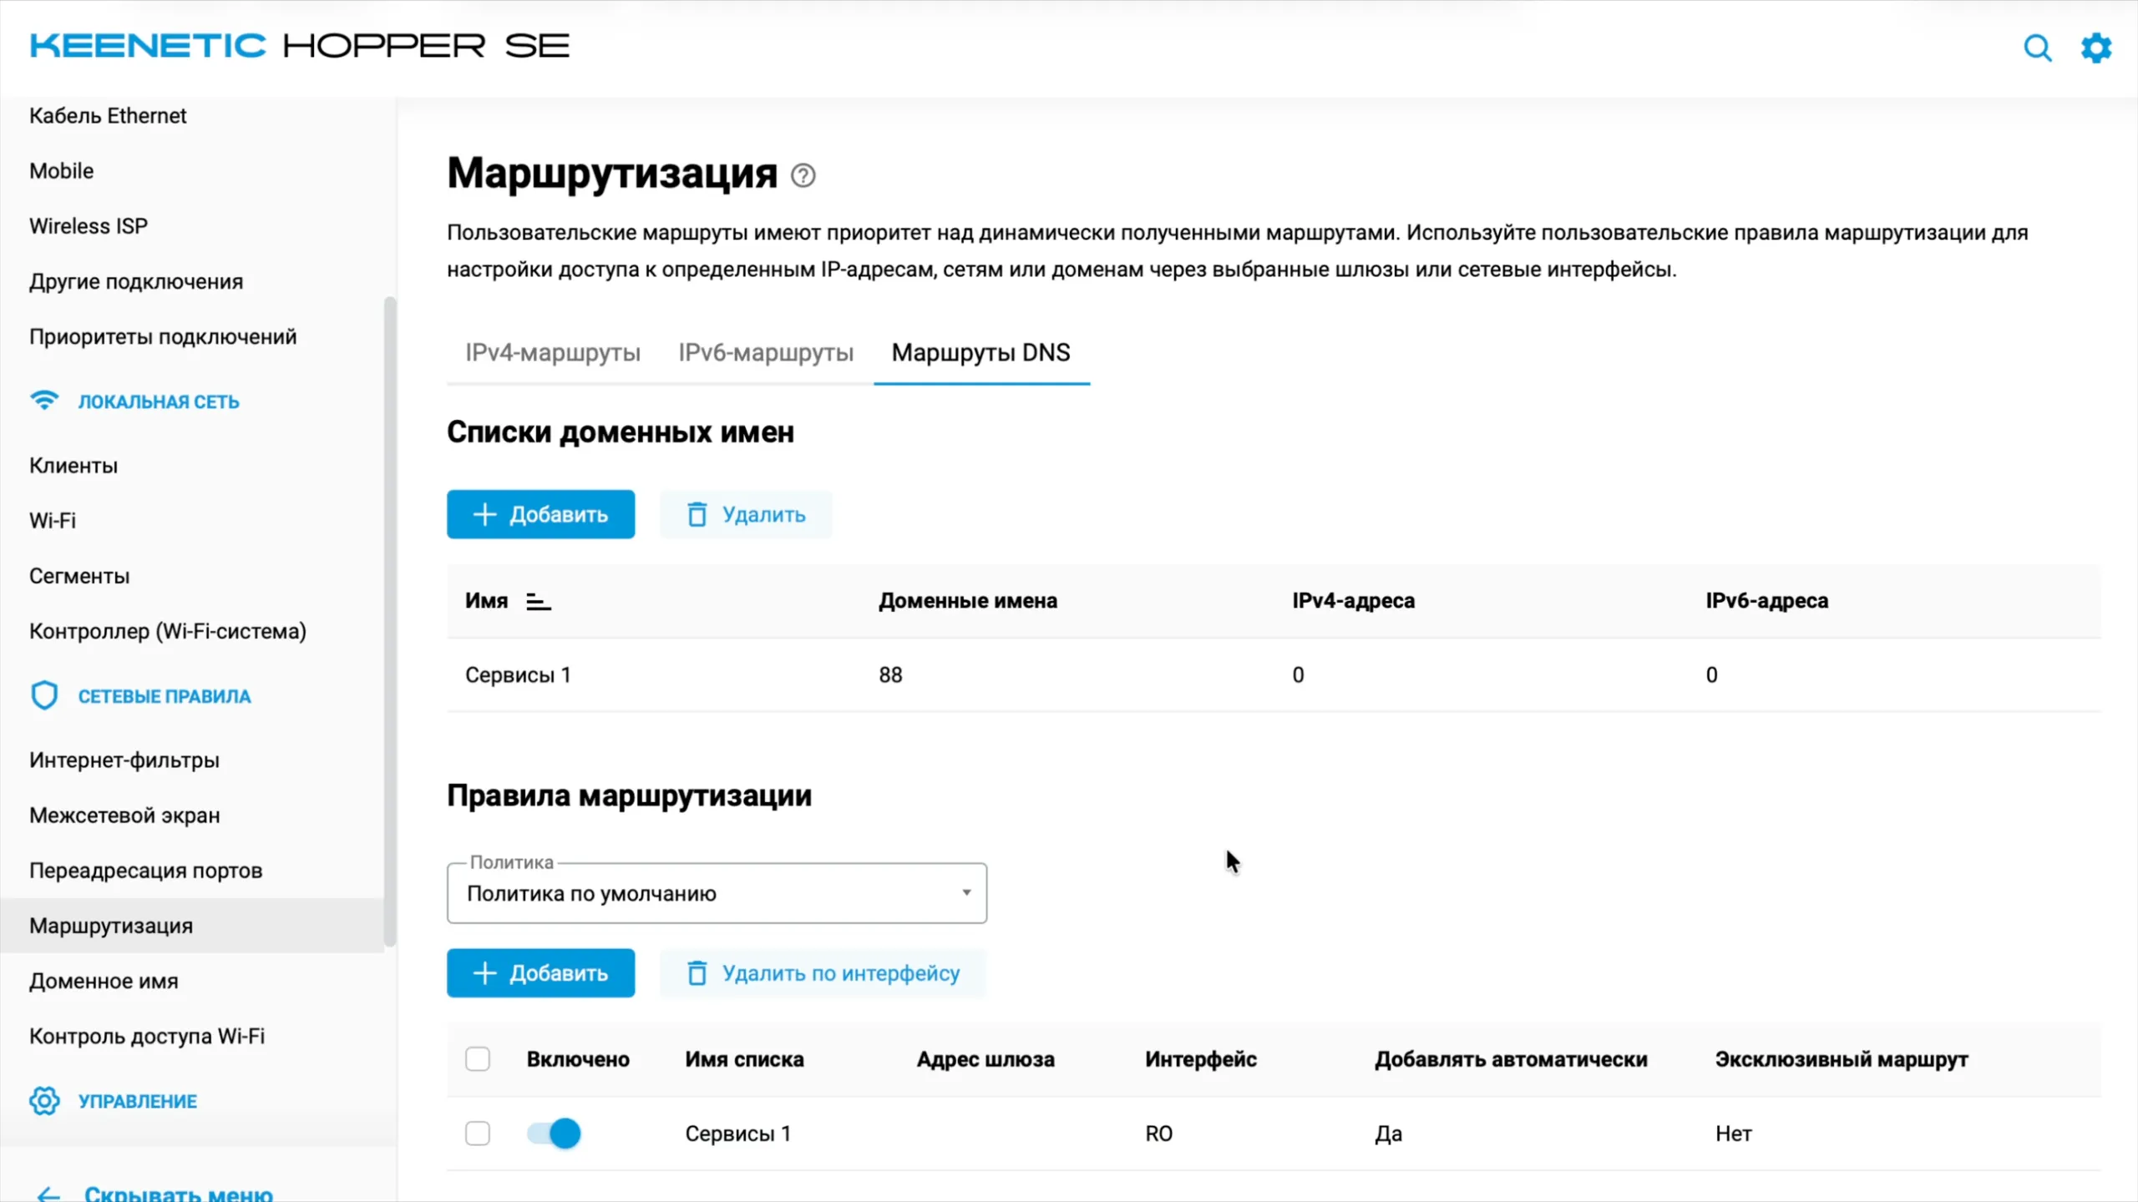The image size is (2138, 1202).
Task: Click Удалить under domain name lists
Action: coord(746,514)
